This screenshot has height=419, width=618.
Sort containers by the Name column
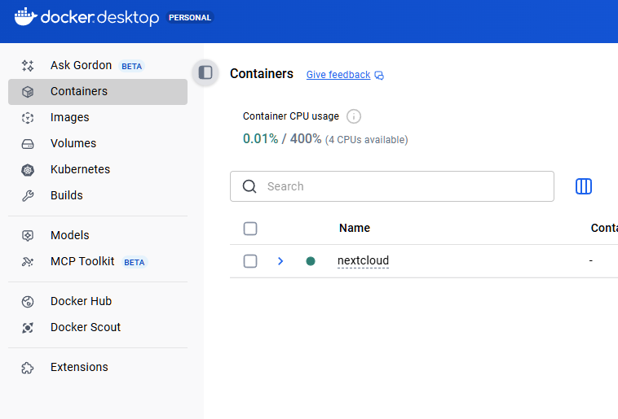coord(355,229)
